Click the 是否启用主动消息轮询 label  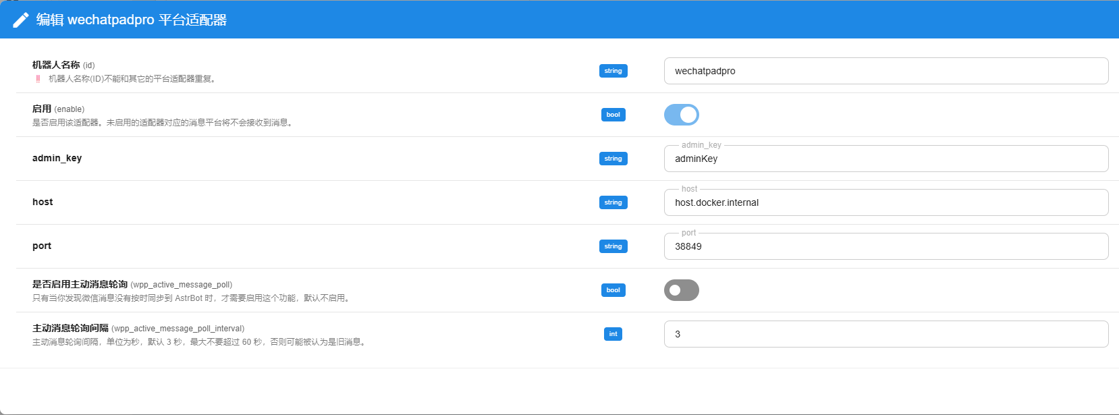132,284
